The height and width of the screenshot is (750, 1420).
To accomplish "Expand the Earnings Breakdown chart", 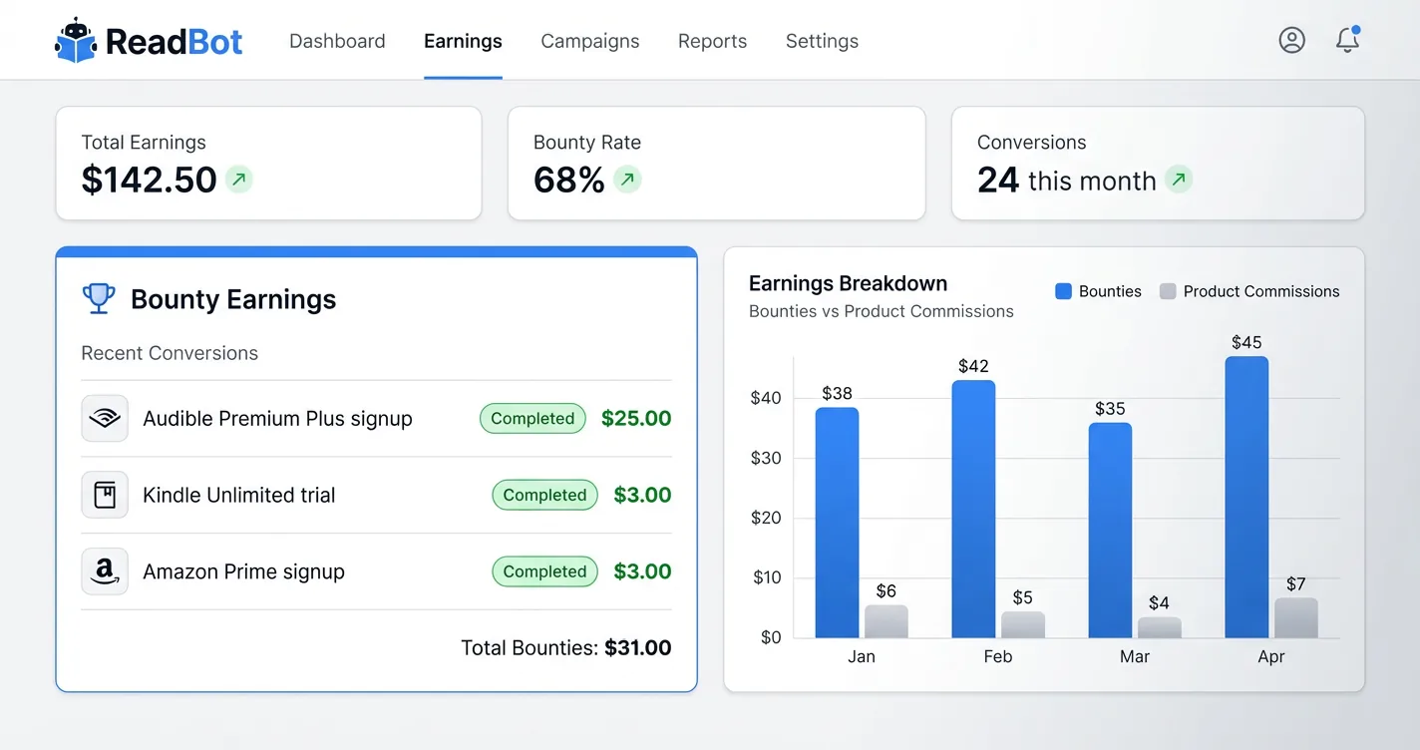I will tap(848, 282).
